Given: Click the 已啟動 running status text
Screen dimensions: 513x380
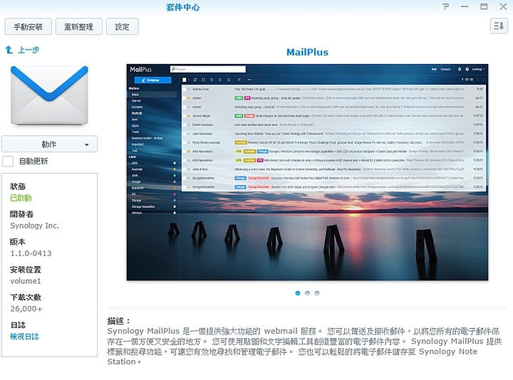Looking at the screenshot, I should [x=21, y=198].
